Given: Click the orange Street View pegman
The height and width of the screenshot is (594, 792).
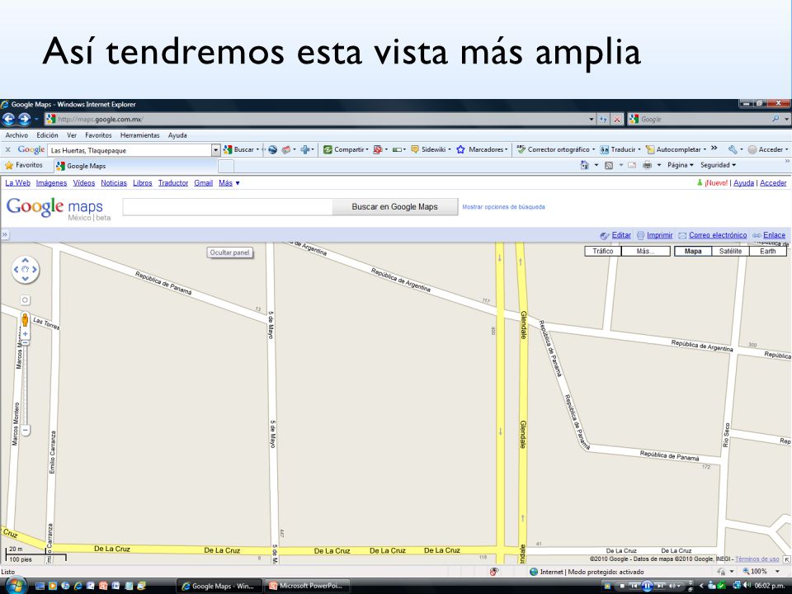Looking at the screenshot, I should pyautogui.click(x=25, y=319).
